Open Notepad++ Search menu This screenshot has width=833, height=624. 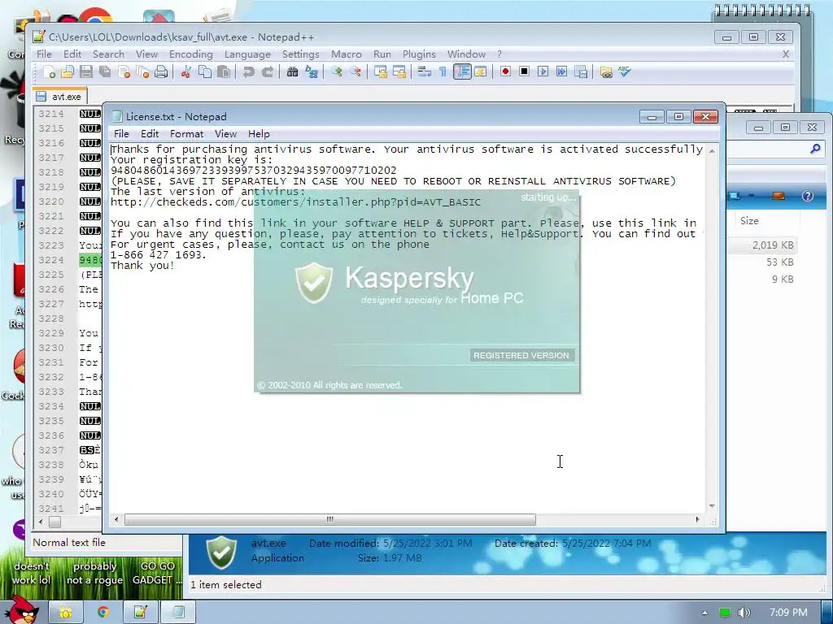[x=108, y=54]
